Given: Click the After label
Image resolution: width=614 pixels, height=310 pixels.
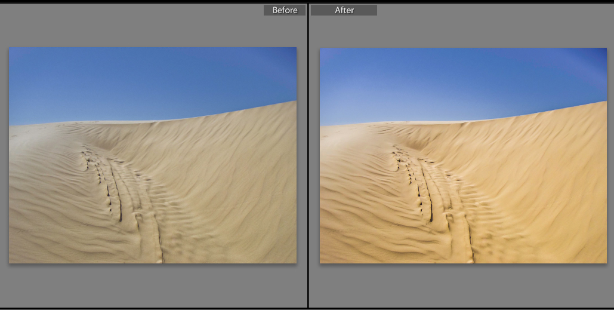Looking at the screenshot, I should 344,10.
